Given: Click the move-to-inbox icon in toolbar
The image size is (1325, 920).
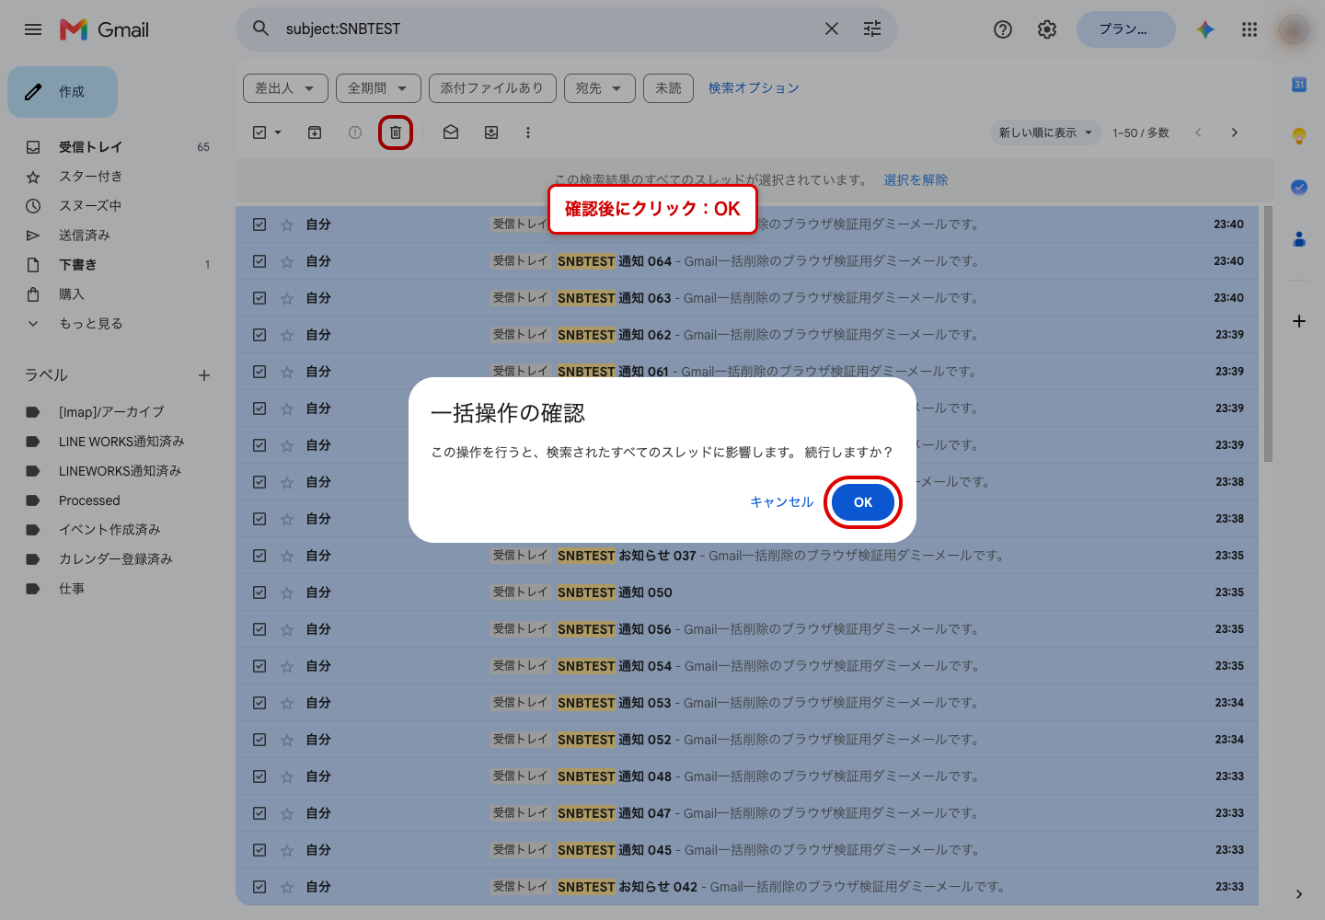Looking at the screenshot, I should point(491,132).
